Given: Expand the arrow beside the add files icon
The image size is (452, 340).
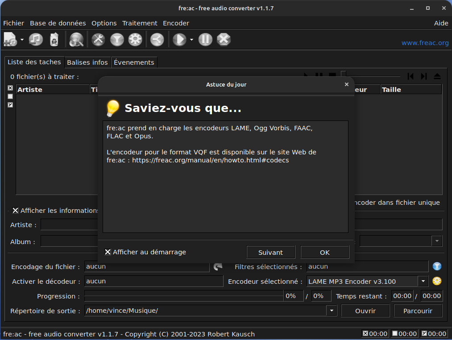Looking at the screenshot, I should tap(22, 40).
